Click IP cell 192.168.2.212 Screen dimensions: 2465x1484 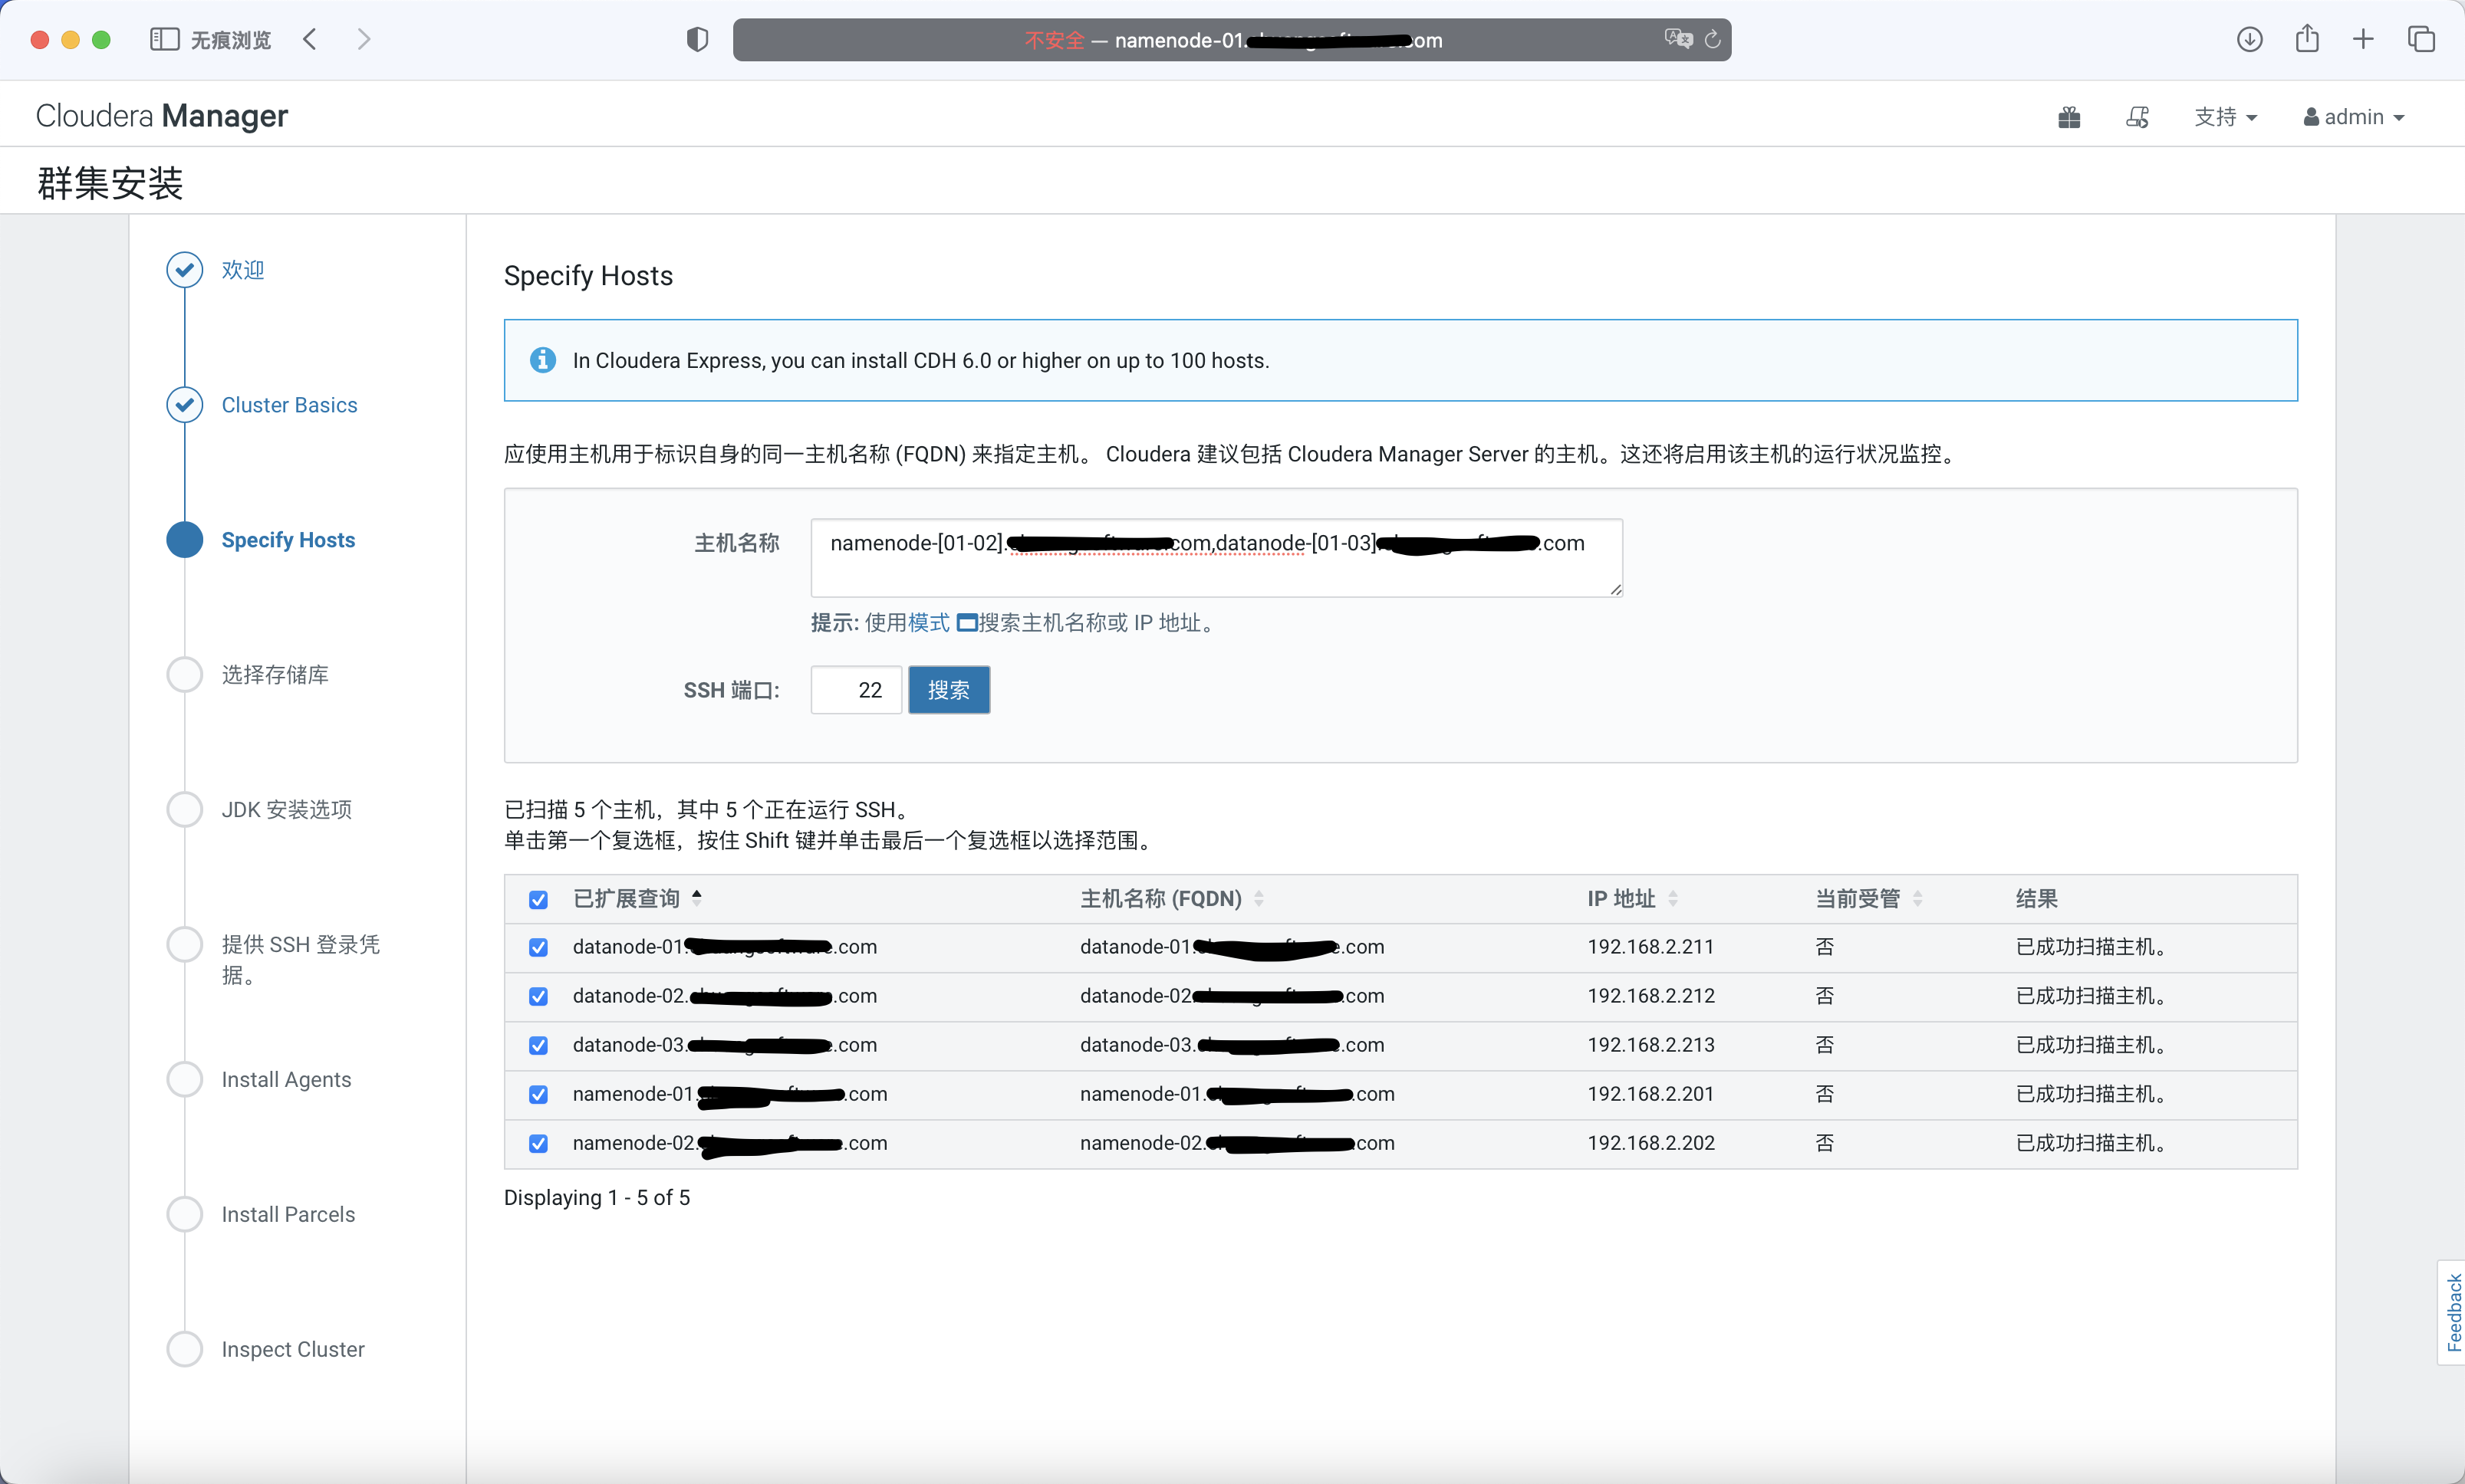tap(1650, 996)
